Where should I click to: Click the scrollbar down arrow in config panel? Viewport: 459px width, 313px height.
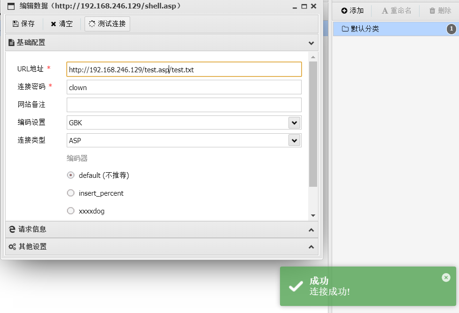313,215
